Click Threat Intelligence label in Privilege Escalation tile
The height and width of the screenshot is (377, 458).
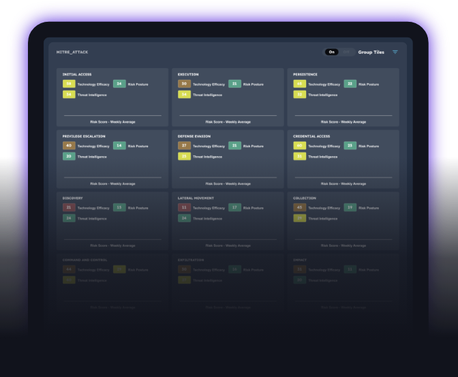(x=92, y=157)
